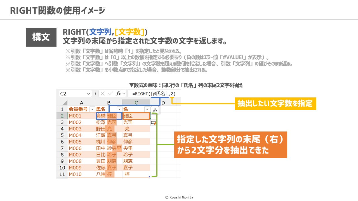Select row 8 header
The image size is (358, 201).
tap(62, 155)
